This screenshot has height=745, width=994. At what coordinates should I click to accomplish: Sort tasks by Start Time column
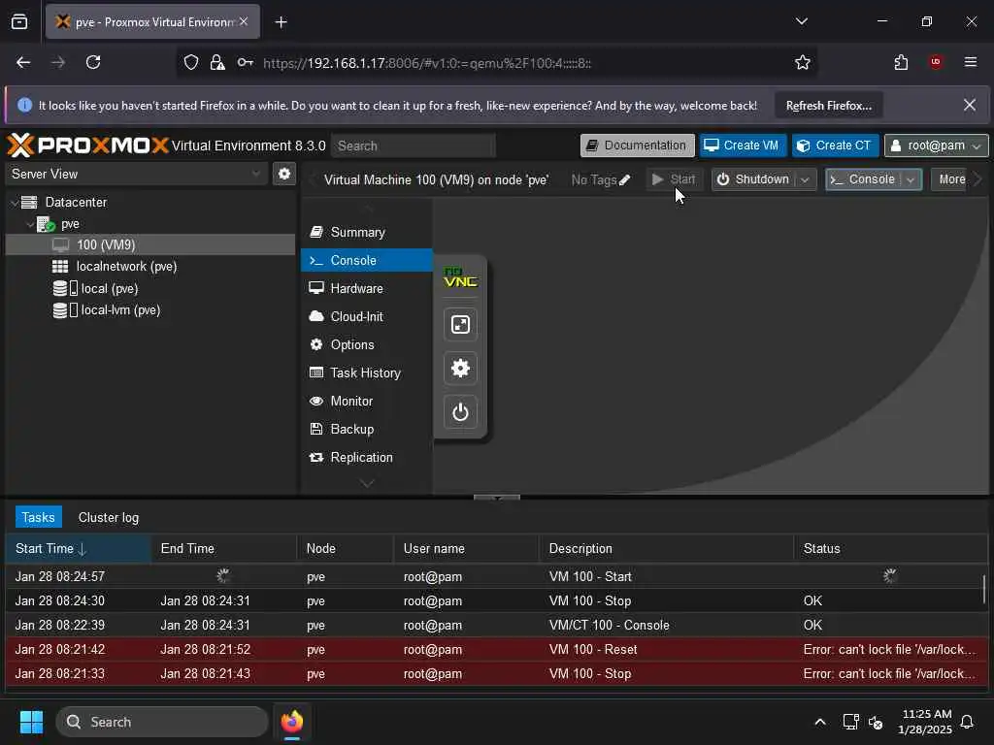coord(78,549)
